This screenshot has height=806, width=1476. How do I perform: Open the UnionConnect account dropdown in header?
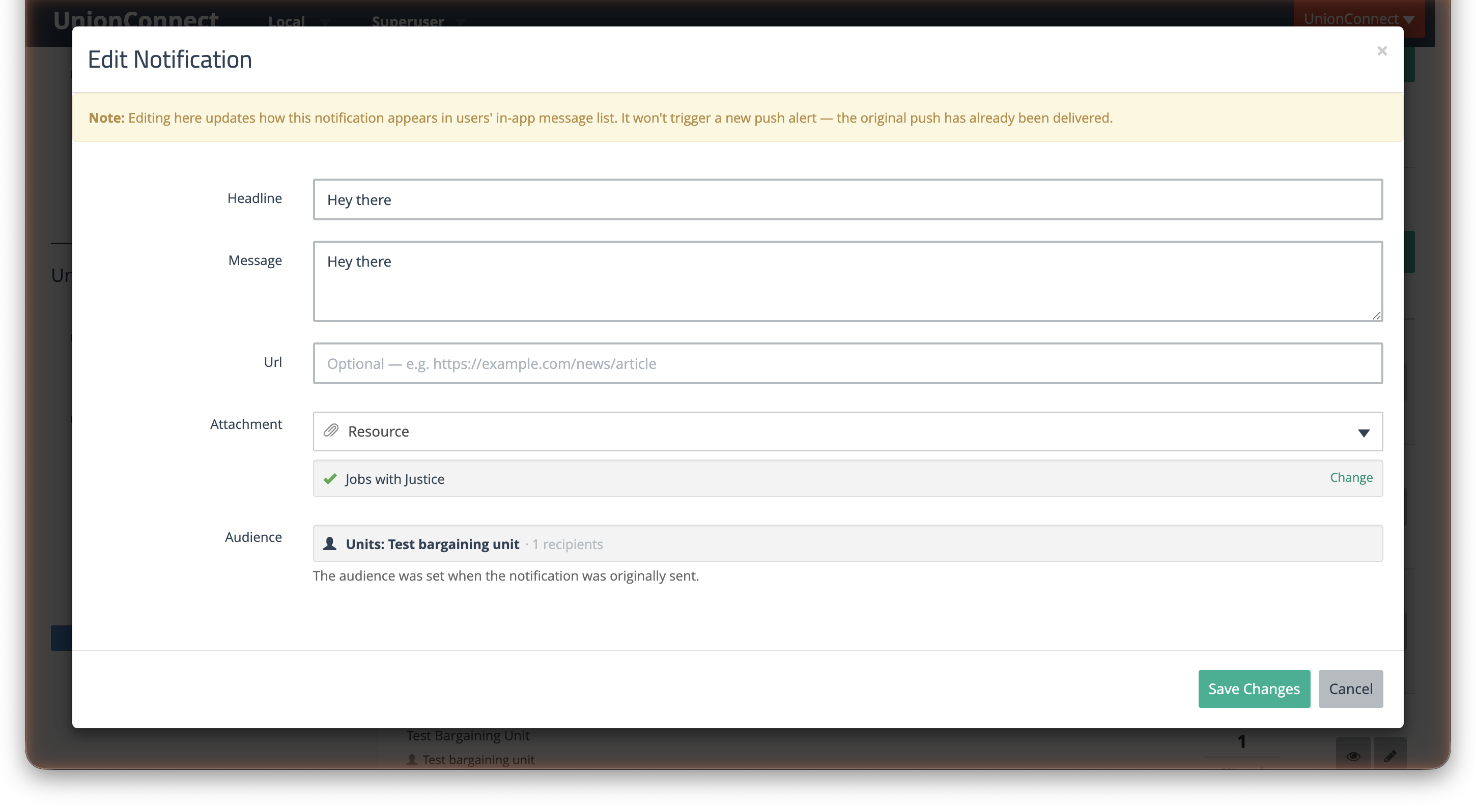pos(1358,18)
